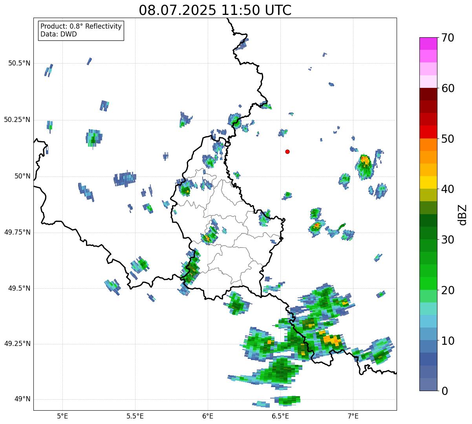Screen dimensions: 472x424
Task: Pick the bright green swatch just above 20 dBZ
Action: (x=428, y=283)
